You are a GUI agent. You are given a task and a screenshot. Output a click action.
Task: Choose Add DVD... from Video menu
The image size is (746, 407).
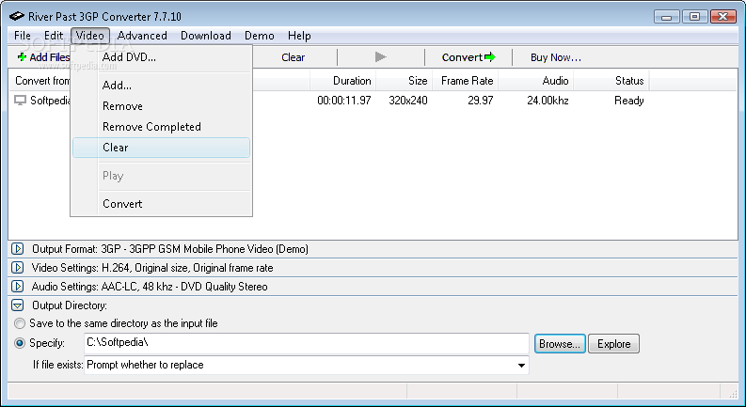[x=161, y=57]
